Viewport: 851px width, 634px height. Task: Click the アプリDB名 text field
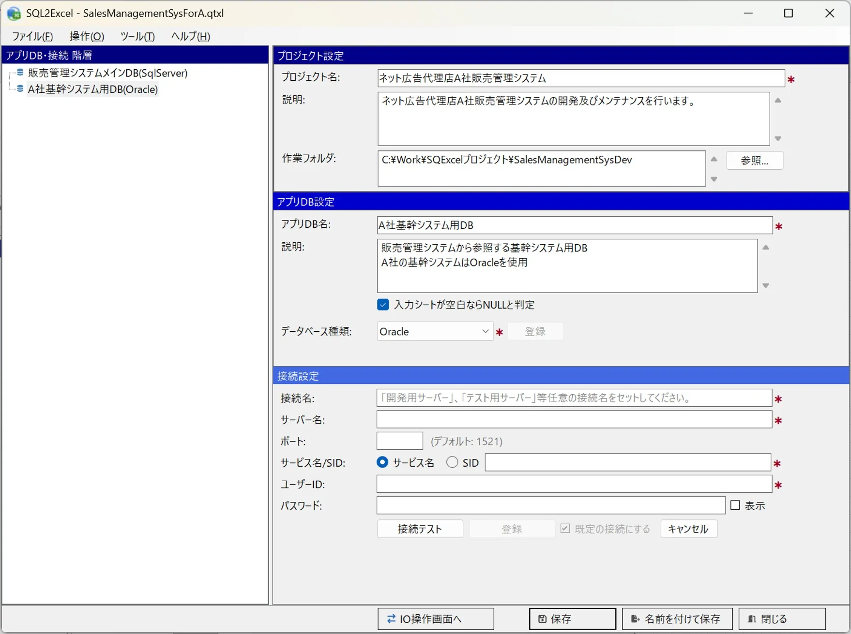575,225
